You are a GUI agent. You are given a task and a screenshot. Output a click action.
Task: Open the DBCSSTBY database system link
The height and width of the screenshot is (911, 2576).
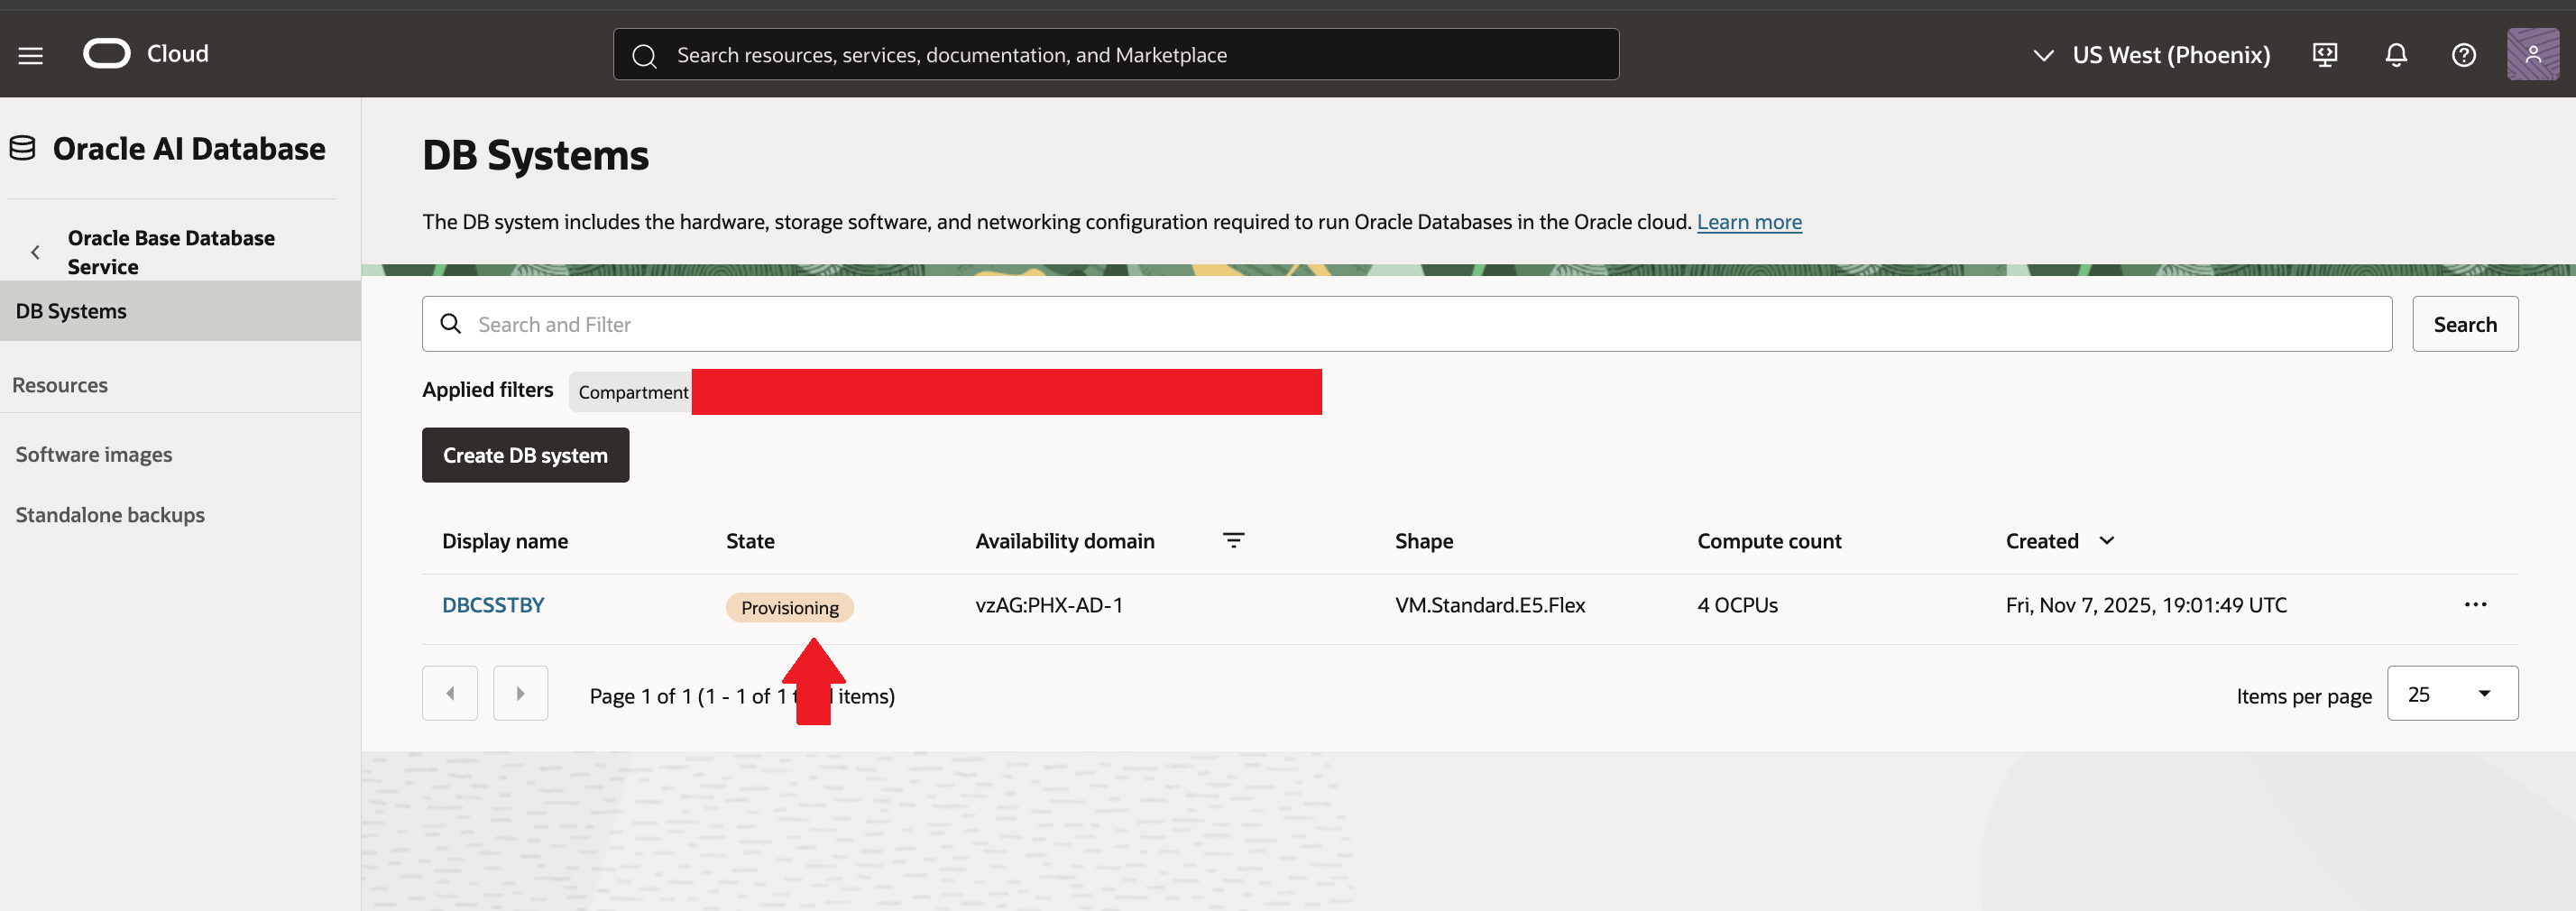[x=493, y=605]
